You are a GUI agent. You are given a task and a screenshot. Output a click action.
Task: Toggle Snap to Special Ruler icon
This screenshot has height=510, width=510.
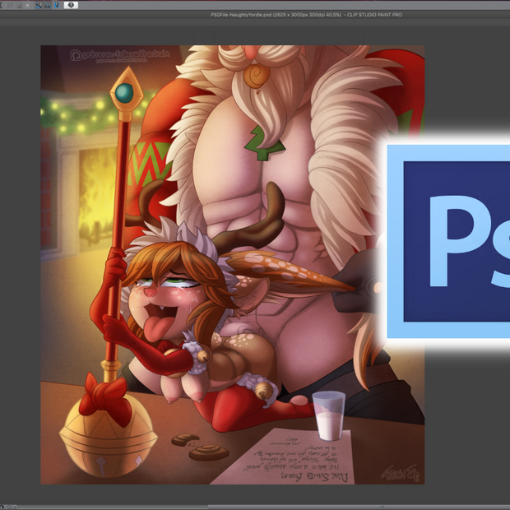48,5
